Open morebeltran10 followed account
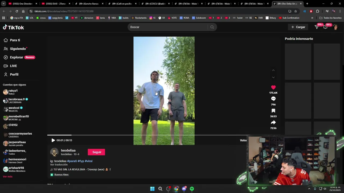This screenshot has height=193, width=344. coord(16,118)
